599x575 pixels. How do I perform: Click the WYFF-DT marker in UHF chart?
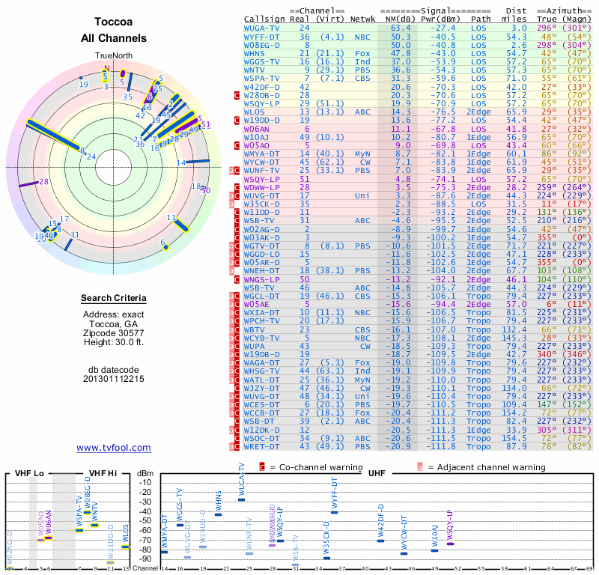[334, 512]
